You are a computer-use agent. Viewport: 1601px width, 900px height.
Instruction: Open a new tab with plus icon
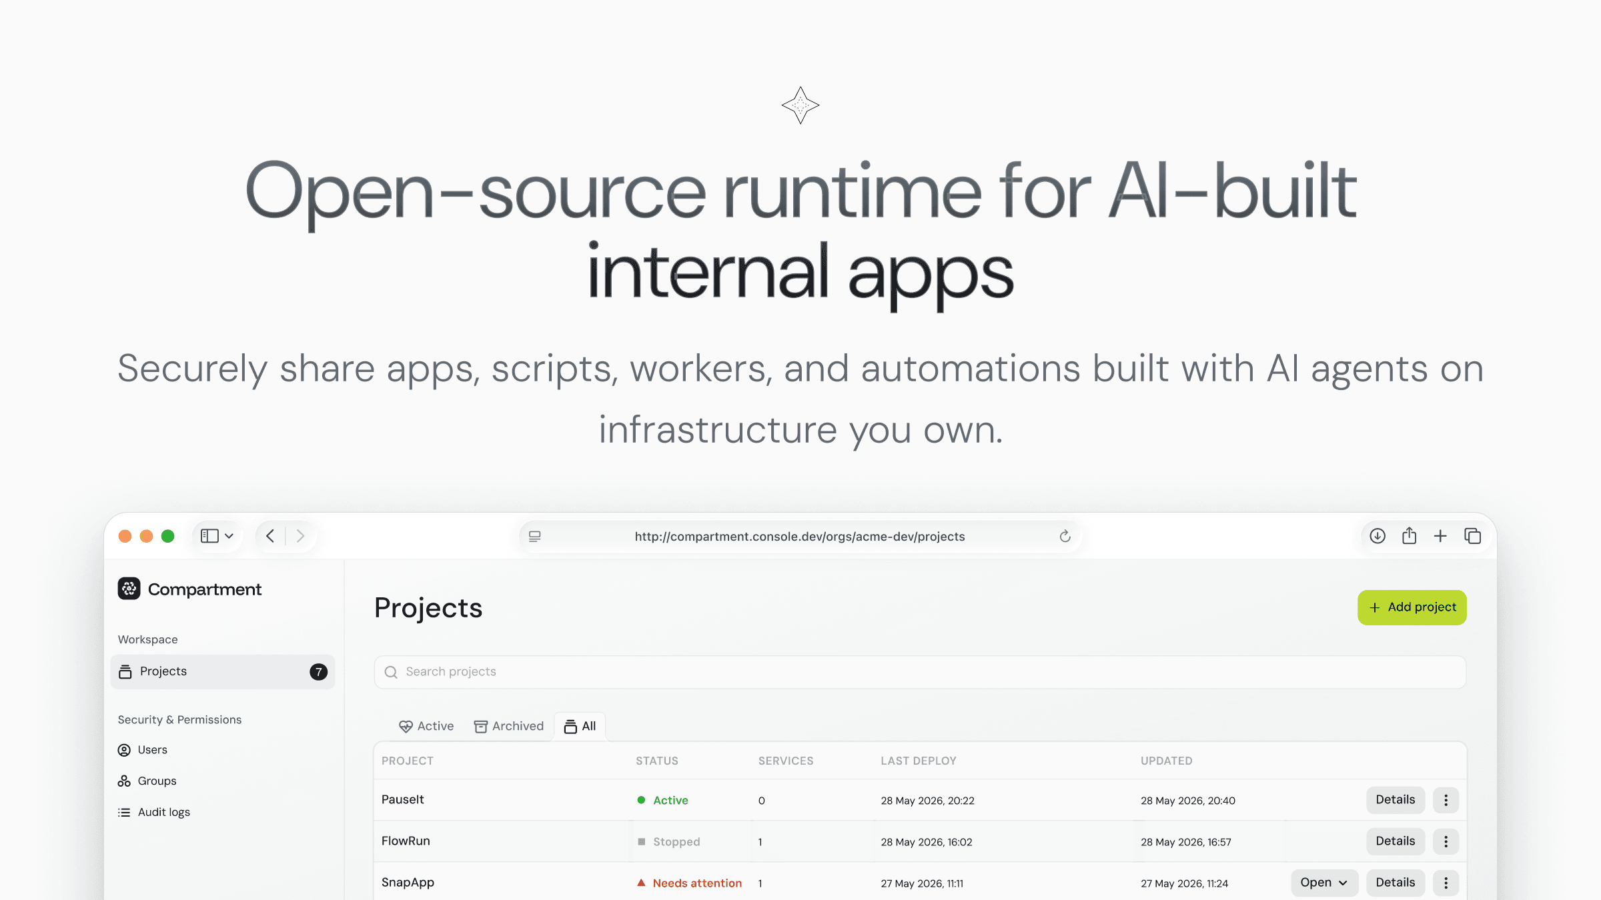coord(1440,536)
